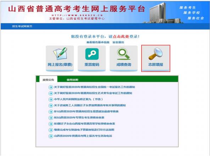Open 财政电子票据查验及打印方法说明 link

click(84, 130)
